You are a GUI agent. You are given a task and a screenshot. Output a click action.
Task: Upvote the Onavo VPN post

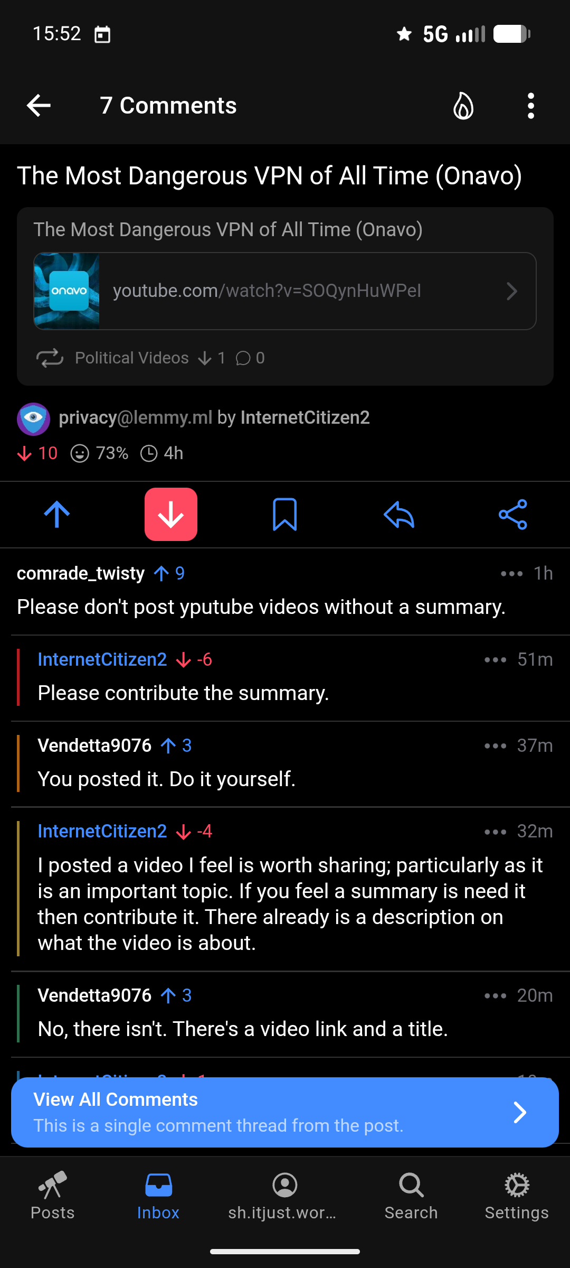[x=57, y=514]
